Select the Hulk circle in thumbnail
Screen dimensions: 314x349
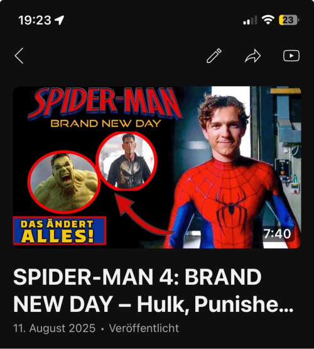click(64, 181)
